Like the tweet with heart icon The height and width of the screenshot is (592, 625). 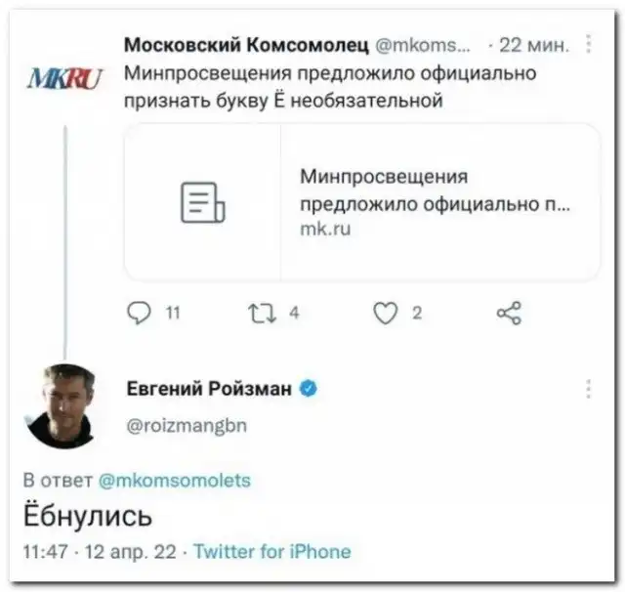click(387, 313)
